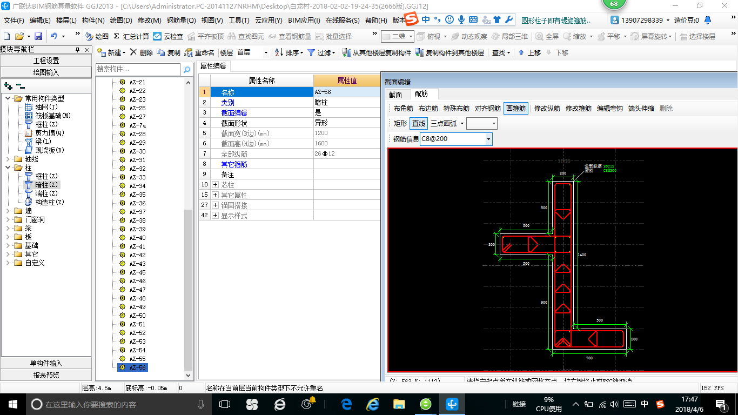Click the New file icon
This screenshot has width=738, height=415.
(6, 36)
